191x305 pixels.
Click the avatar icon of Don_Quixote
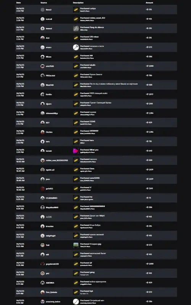pos(42,292)
